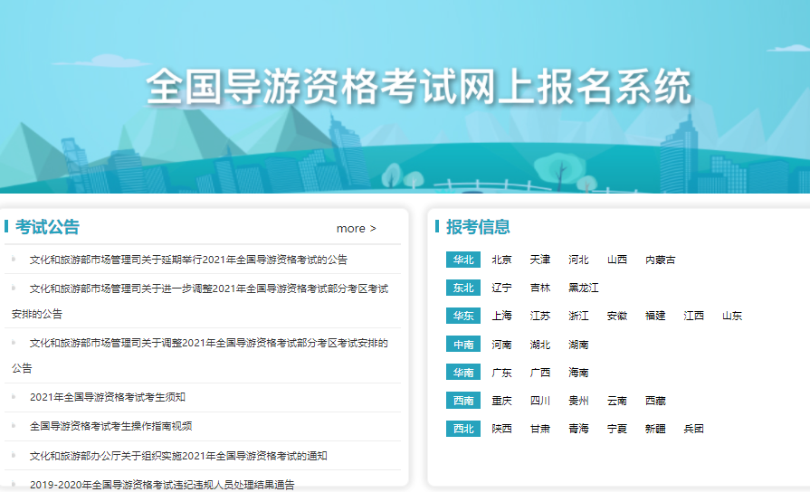Click the 全国导游资格考试网上报名系统 banner title

coord(418,88)
